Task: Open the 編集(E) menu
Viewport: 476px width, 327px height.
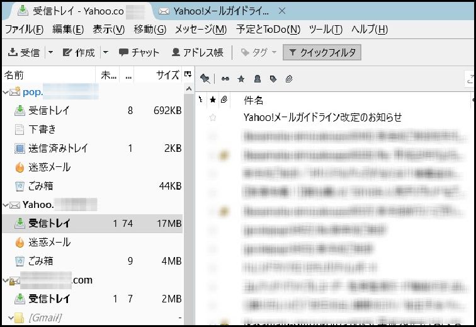Action: (x=68, y=29)
